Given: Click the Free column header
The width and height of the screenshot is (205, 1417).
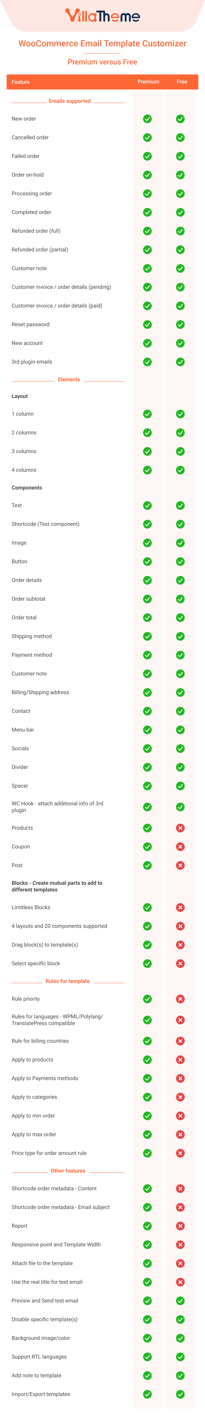Looking at the screenshot, I should (182, 81).
